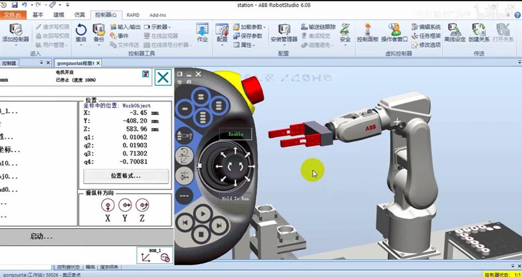Expand the 重启 dropdown arrow
Viewport: 522px width, 277px height.
pyautogui.click(x=81, y=44)
